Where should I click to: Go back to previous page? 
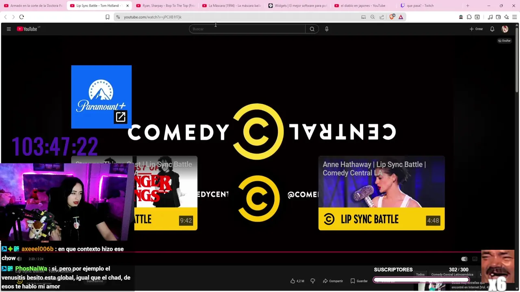(x=5, y=17)
